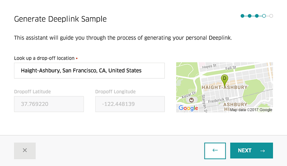Click the fourth hollow teal step dot
The image size is (287, 166).
(264, 16)
